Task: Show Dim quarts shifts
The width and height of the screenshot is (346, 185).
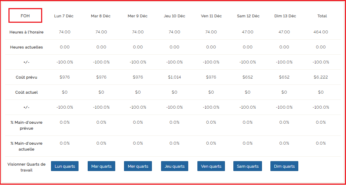Action: tap(284, 166)
